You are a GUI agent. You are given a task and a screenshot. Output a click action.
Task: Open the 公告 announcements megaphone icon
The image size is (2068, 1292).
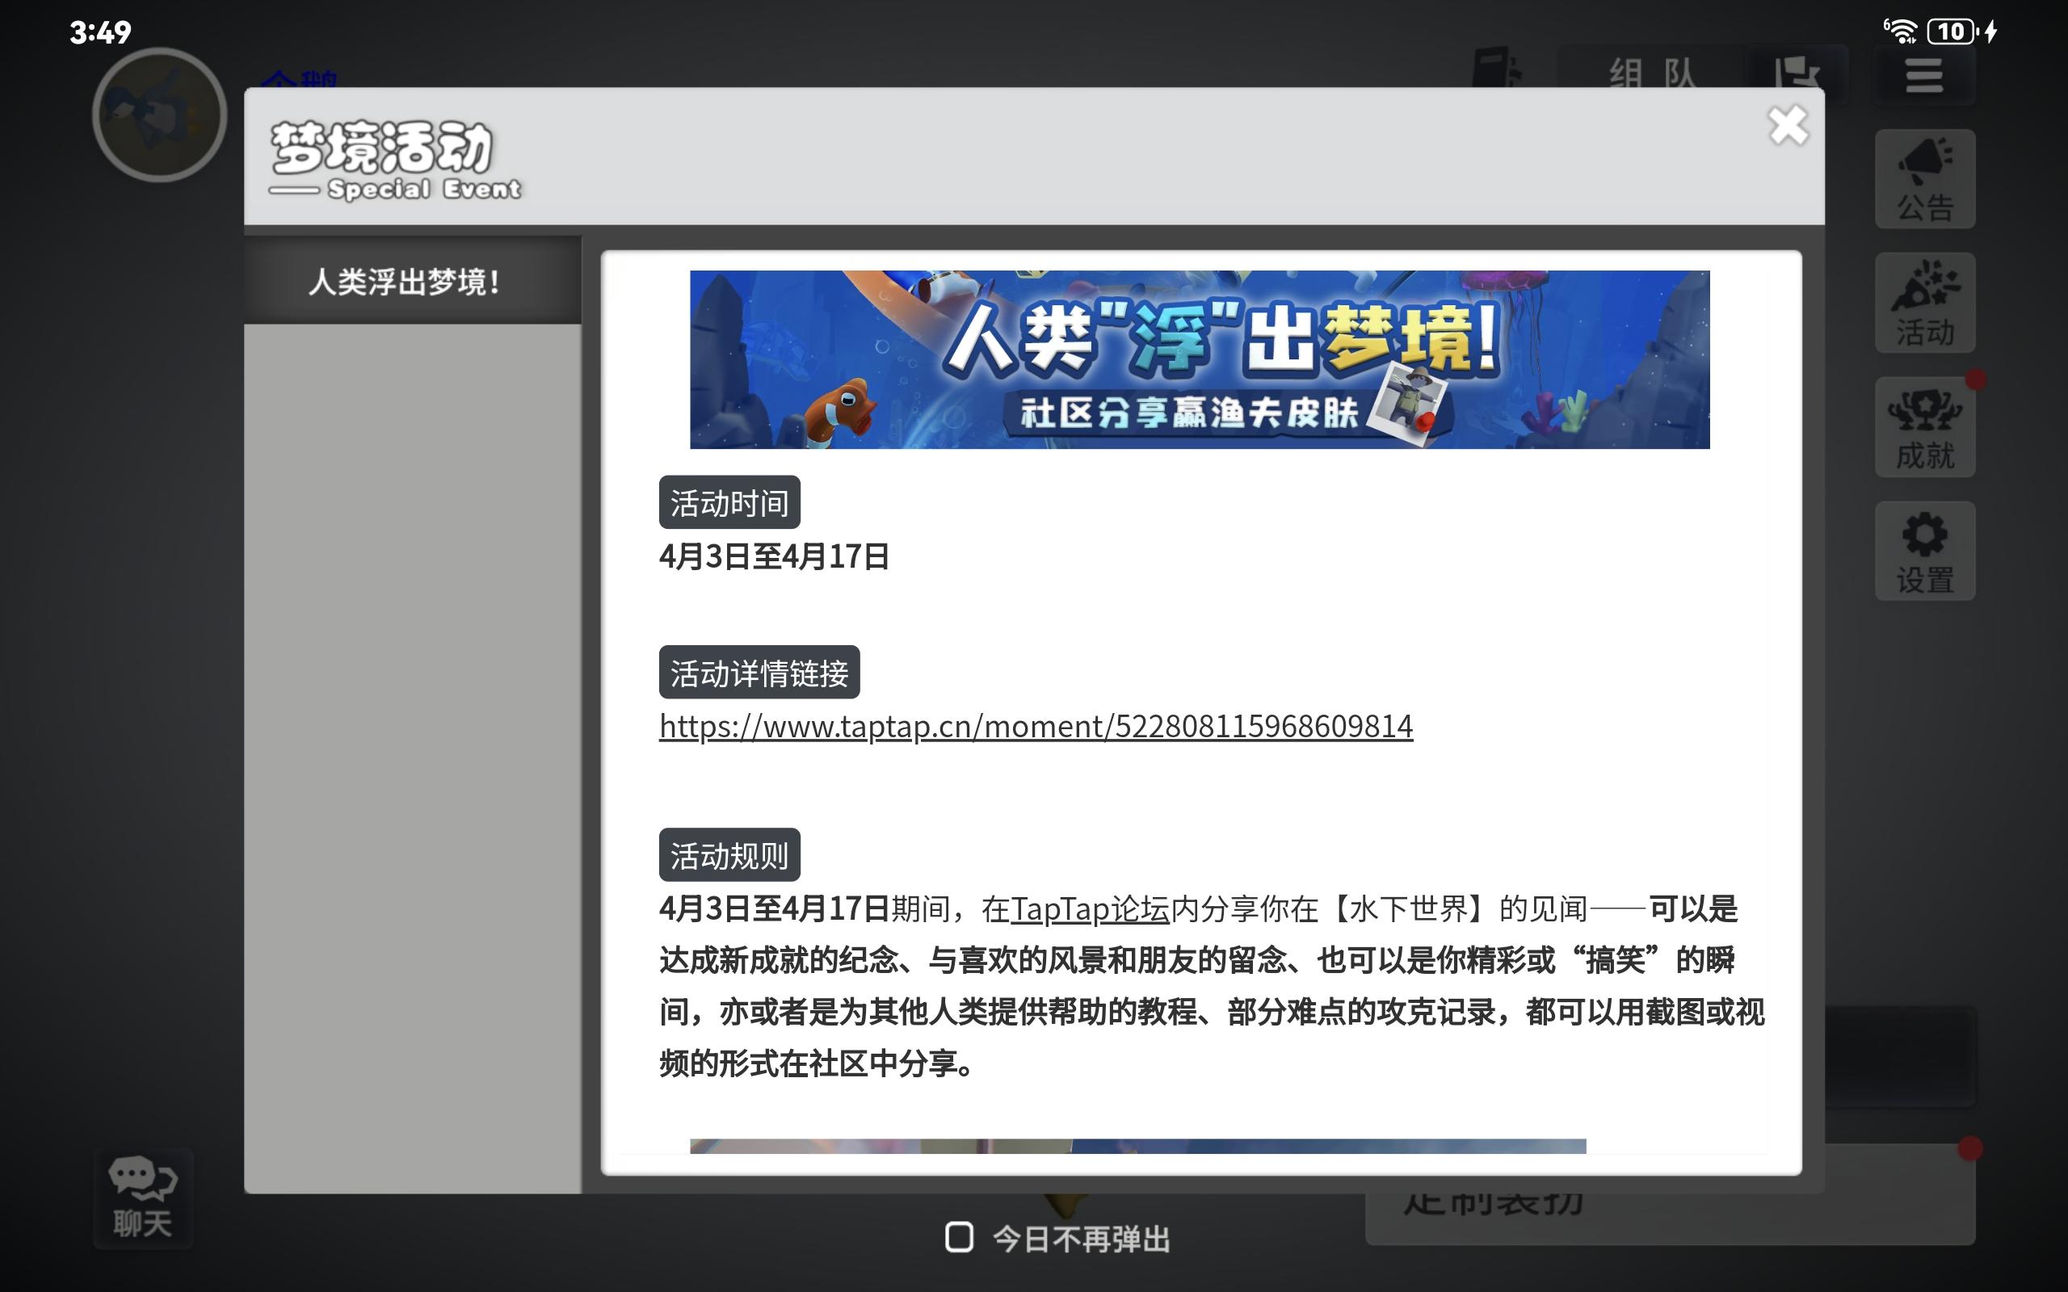coord(1924,179)
